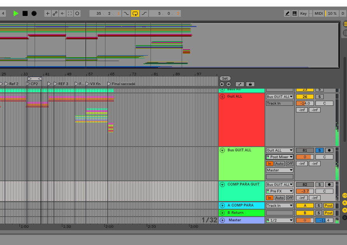Image resolution: width=347 pixels, height=245 pixels.
Task: Click the loop length field 5.0.2
Action: tap(165, 14)
